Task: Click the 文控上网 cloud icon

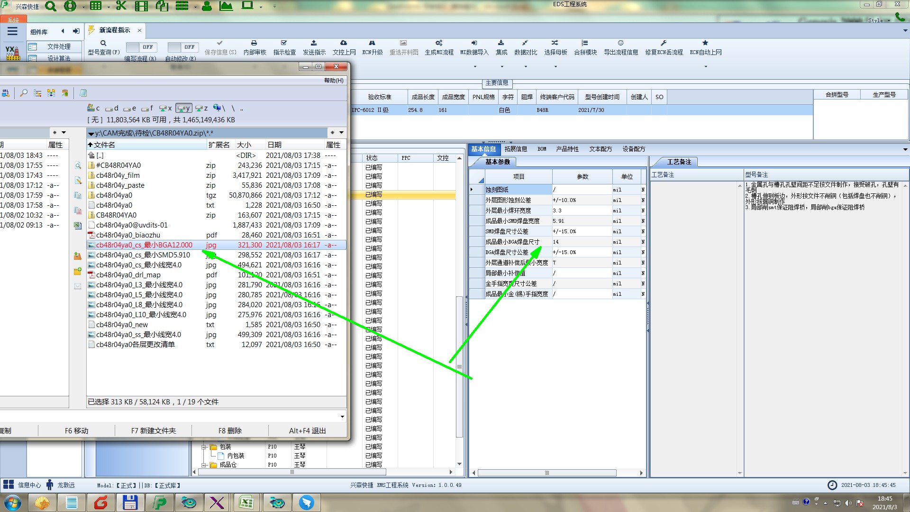Action: click(344, 43)
